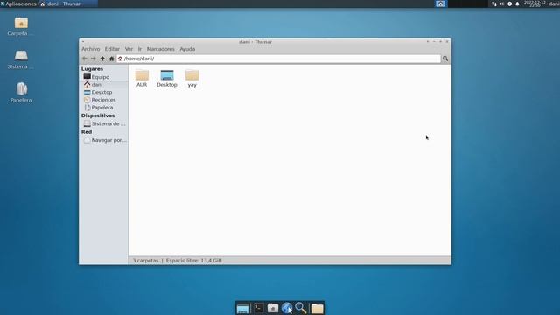Open the Carpeta personal desktop icon
Screen dimensions: 560x315
click(x=21, y=26)
